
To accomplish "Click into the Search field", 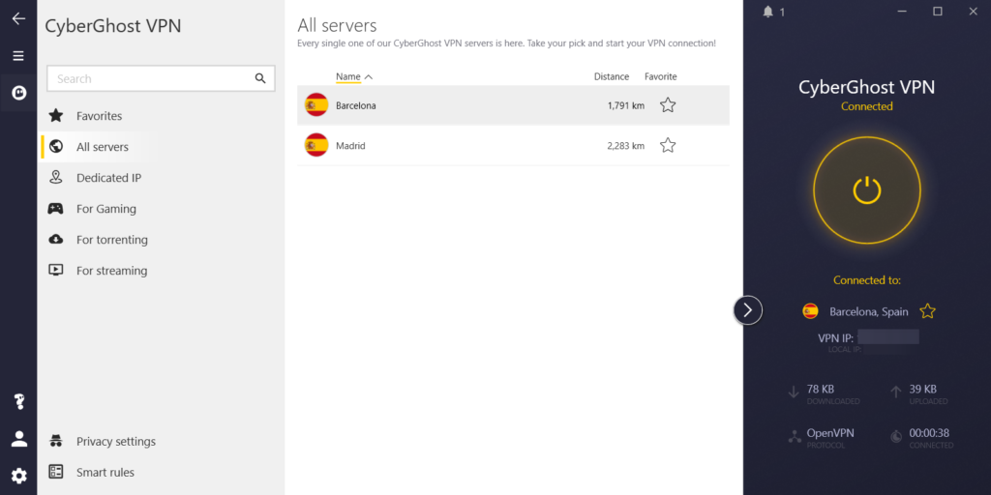I will click(150, 78).
